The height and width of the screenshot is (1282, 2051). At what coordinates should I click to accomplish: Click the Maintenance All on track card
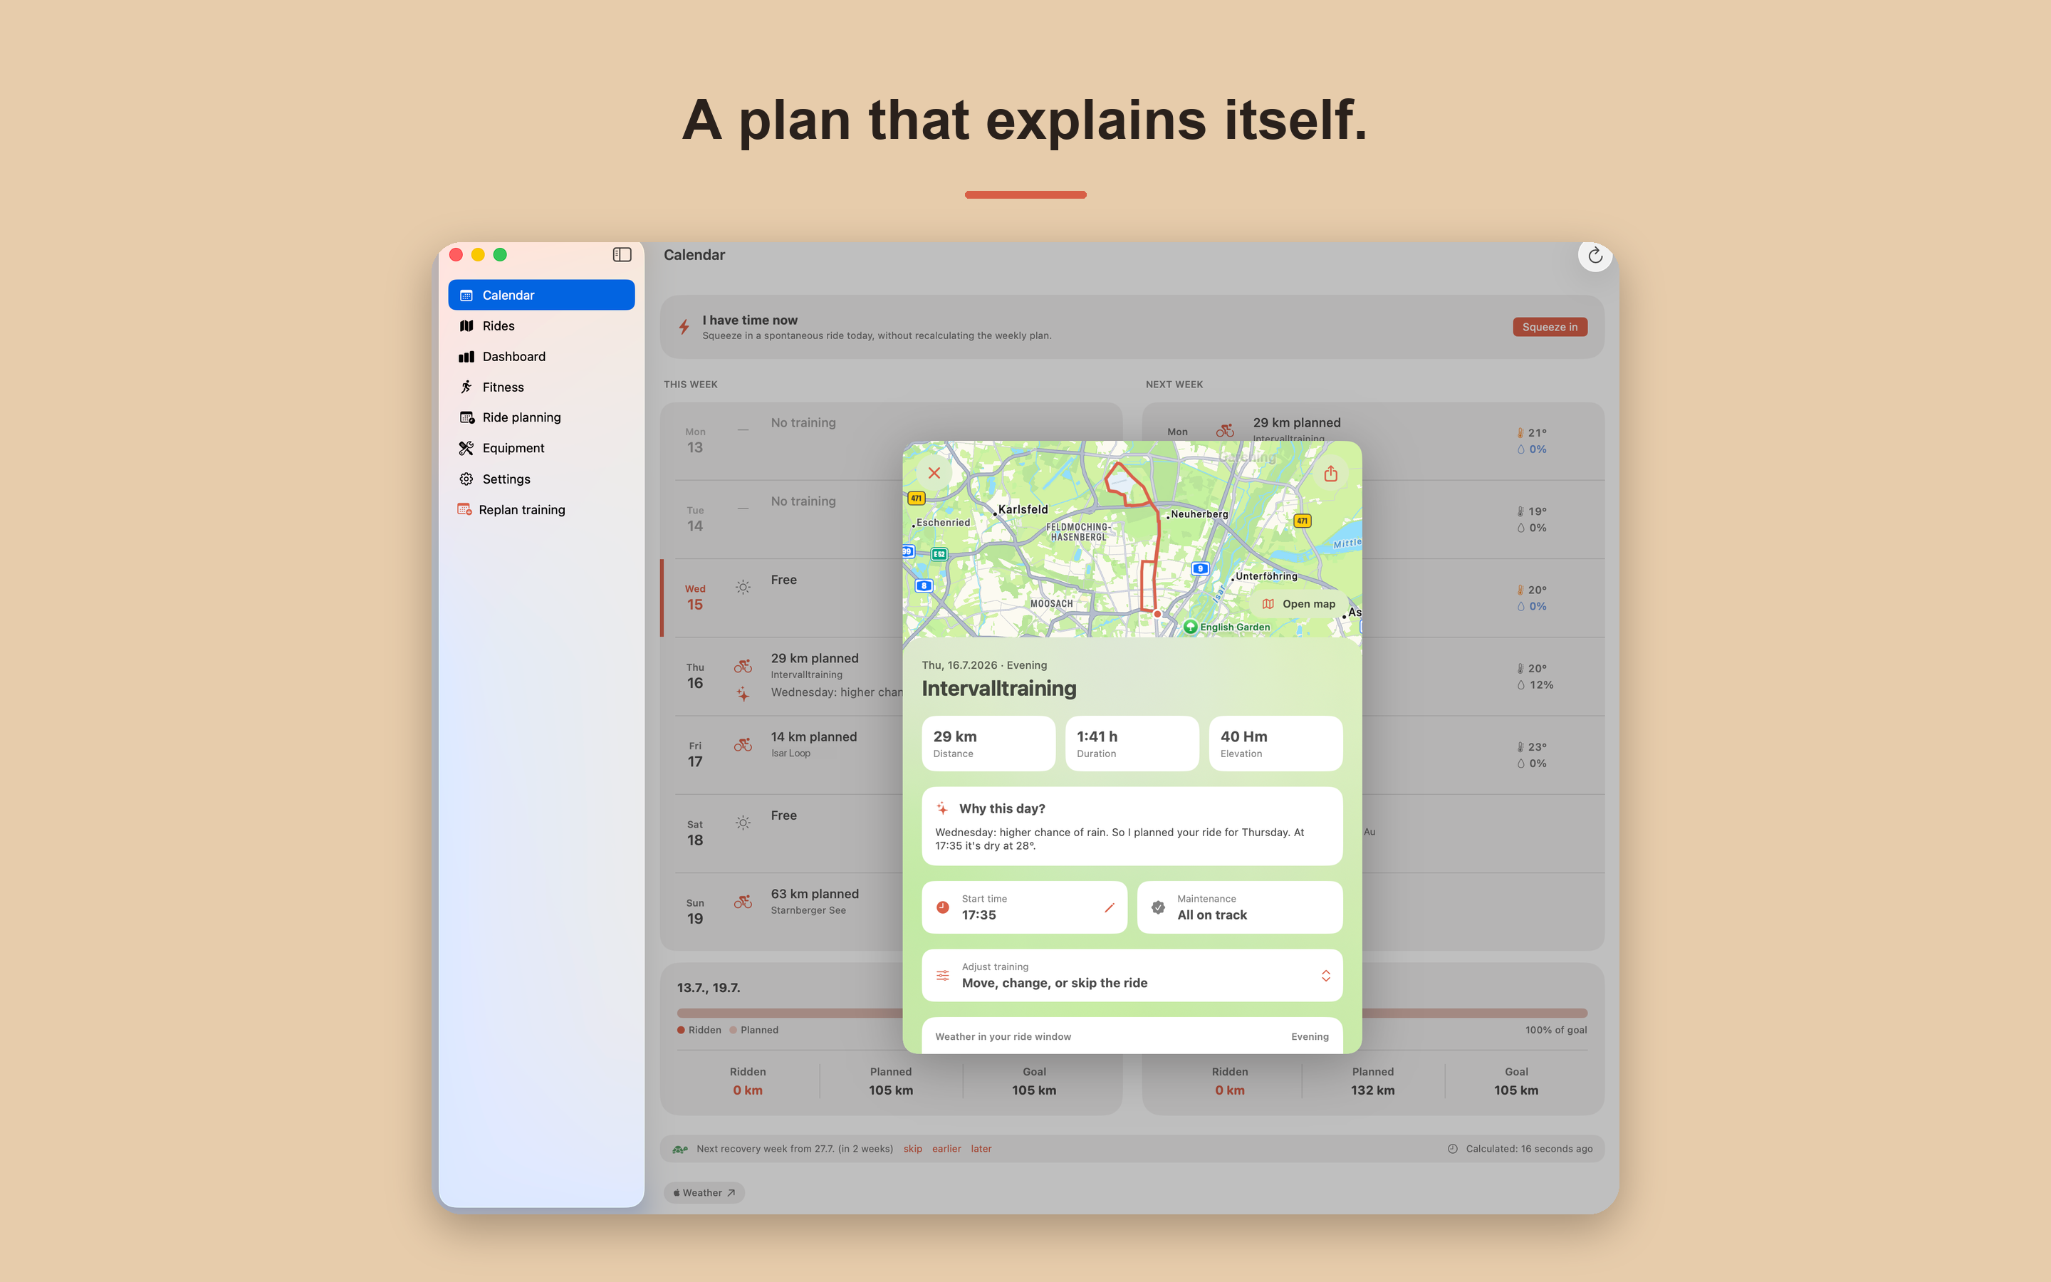point(1240,907)
